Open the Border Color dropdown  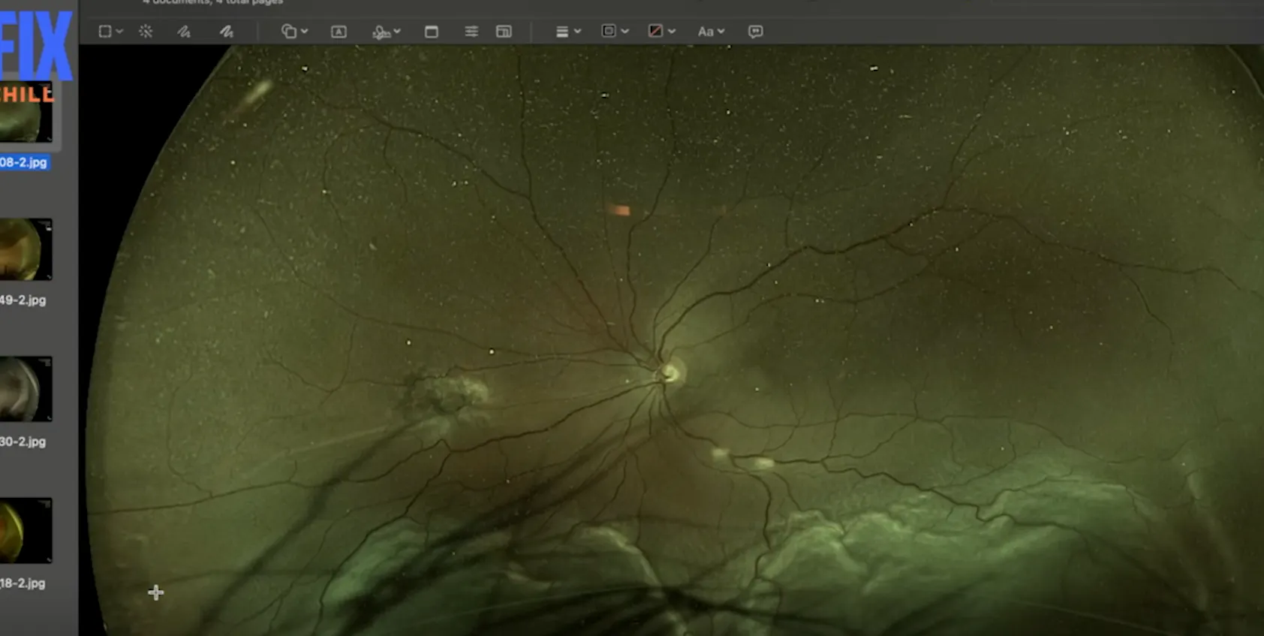click(x=615, y=32)
